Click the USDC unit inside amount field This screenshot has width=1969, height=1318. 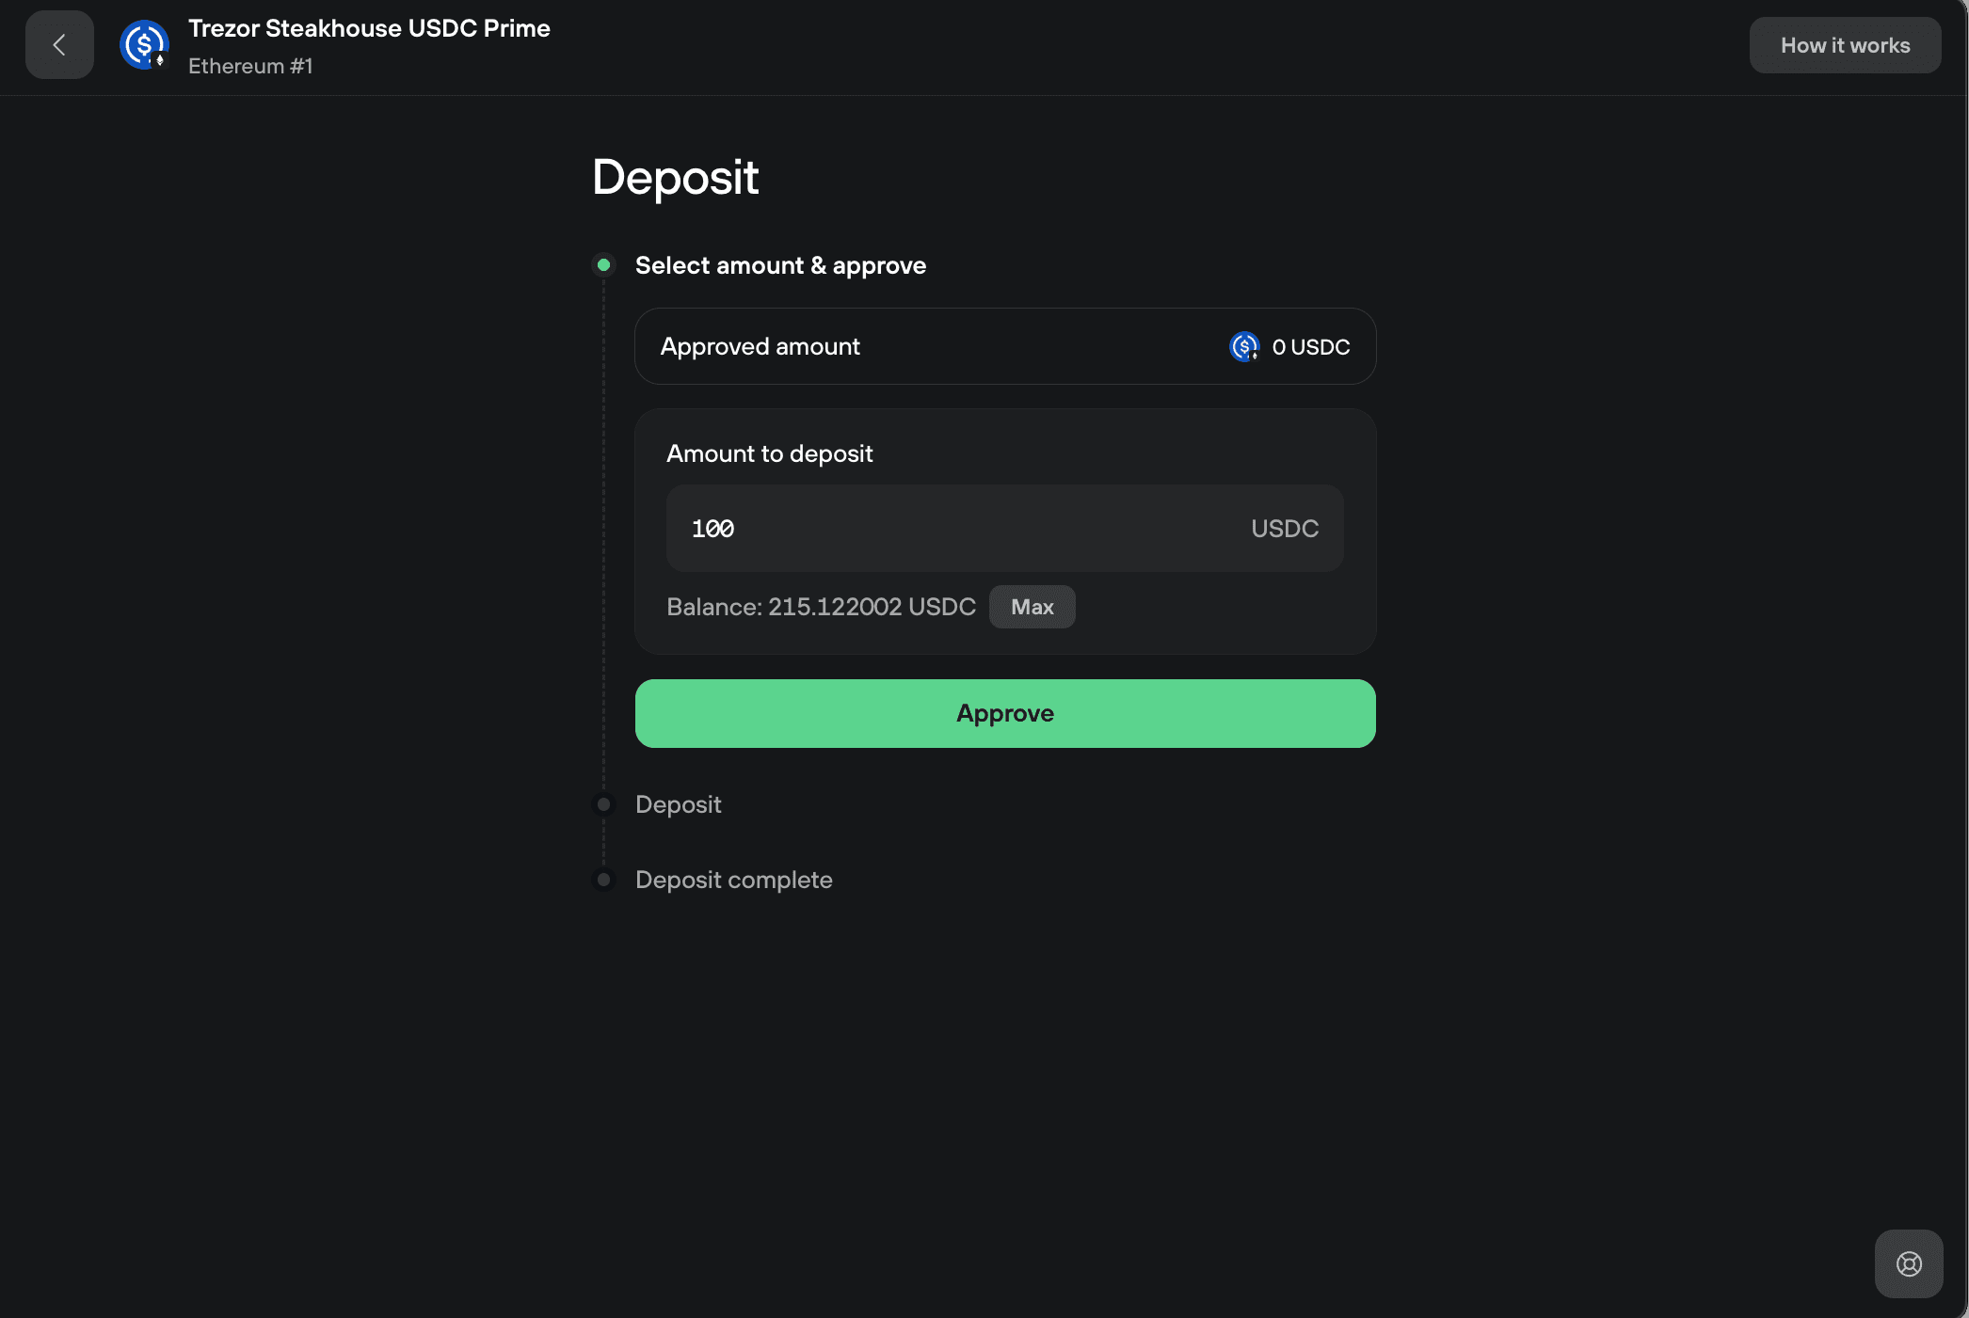pyautogui.click(x=1285, y=528)
